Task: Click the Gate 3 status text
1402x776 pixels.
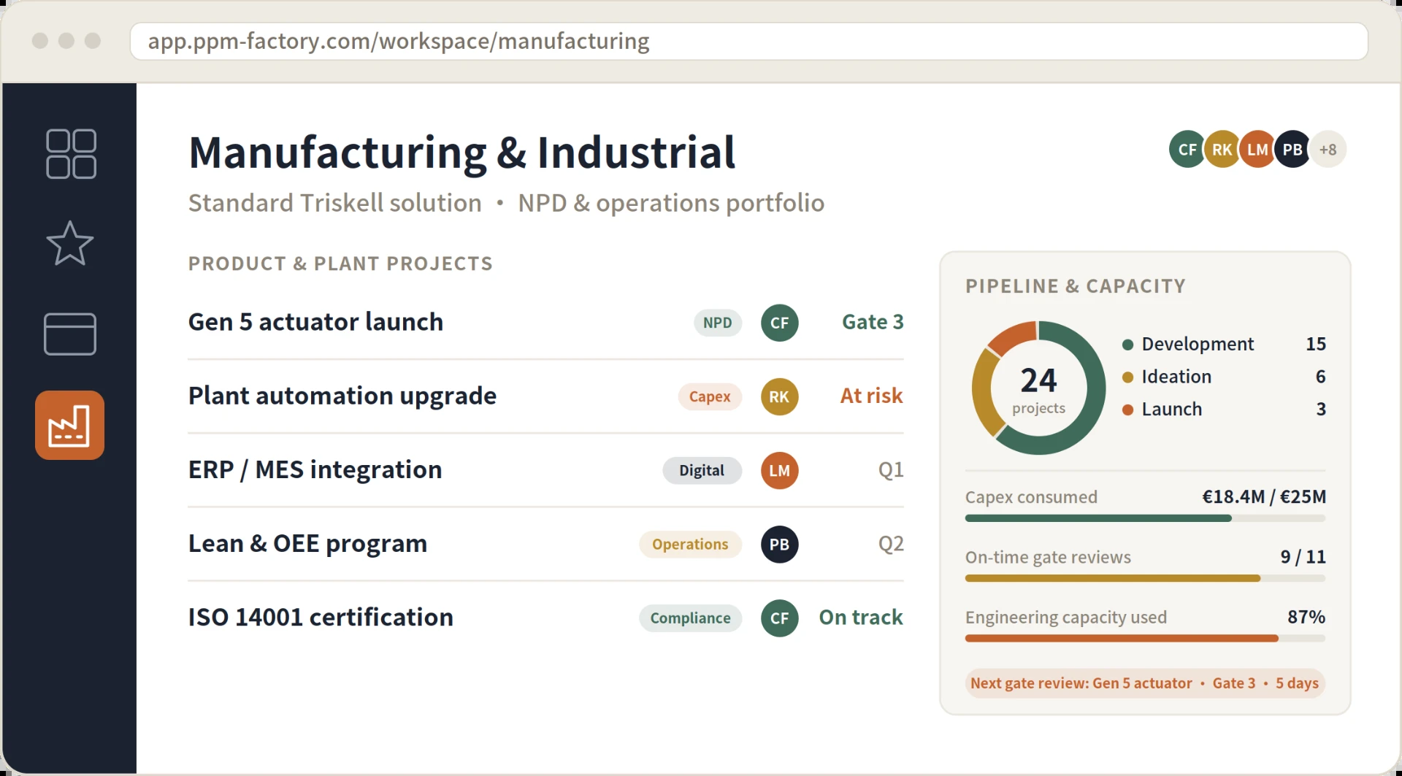Action: pos(873,322)
